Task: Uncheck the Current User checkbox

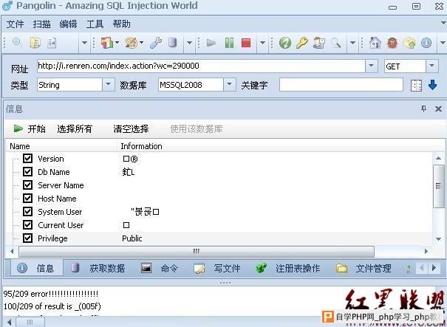Action: pyautogui.click(x=27, y=224)
